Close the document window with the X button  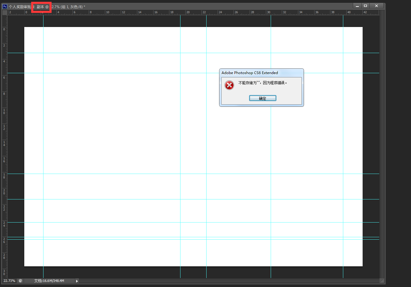coord(377,6)
